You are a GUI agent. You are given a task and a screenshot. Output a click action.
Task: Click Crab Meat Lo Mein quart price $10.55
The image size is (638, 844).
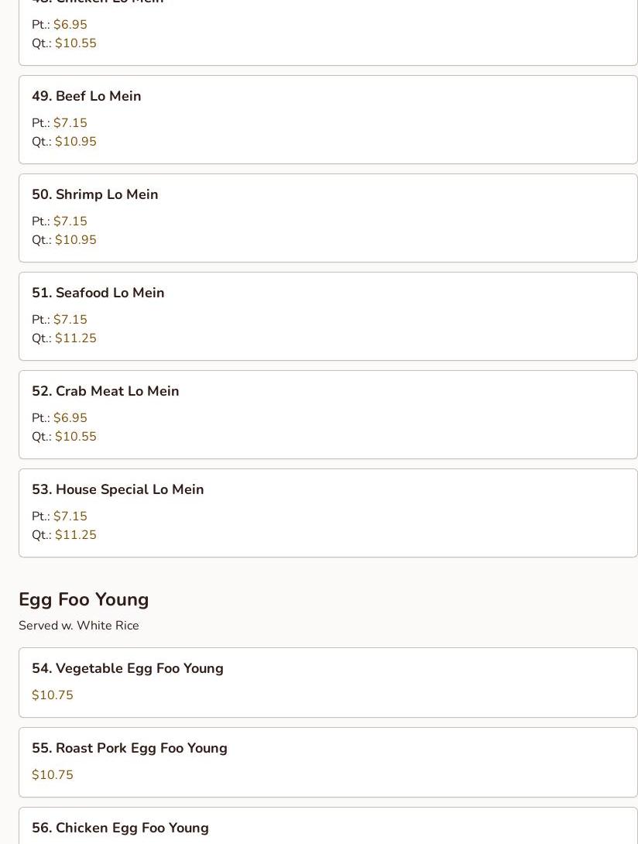click(x=75, y=437)
